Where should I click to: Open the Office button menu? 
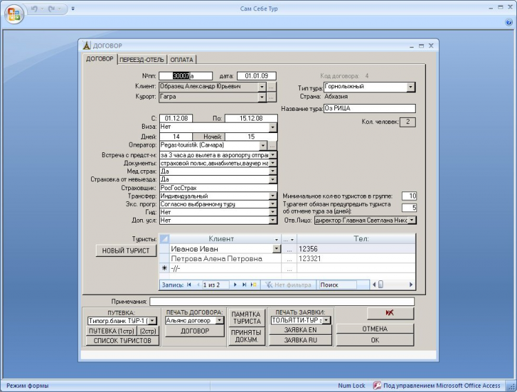(14, 14)
